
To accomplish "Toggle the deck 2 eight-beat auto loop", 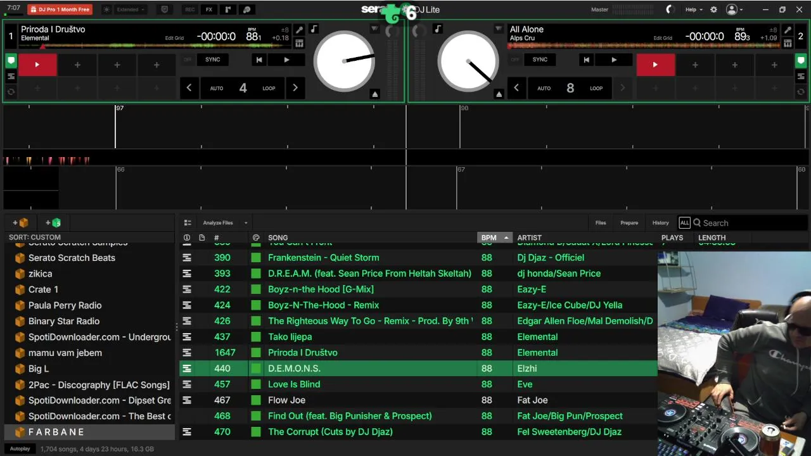I will point(570,88).
